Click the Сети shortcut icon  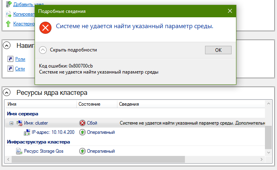(10, 68)
